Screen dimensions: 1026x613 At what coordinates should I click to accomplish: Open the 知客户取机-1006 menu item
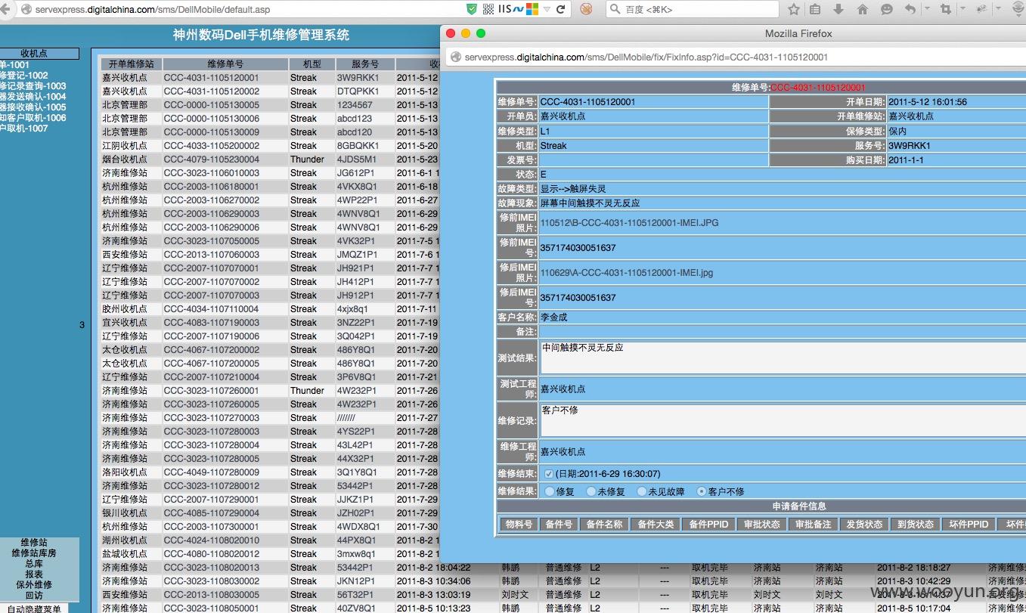(33, 118)
